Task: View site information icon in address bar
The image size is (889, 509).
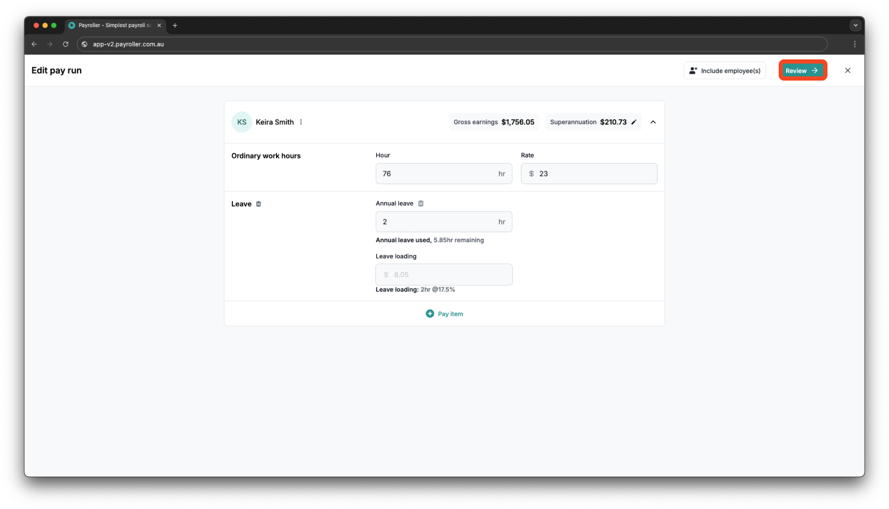Action: [84, 44]
